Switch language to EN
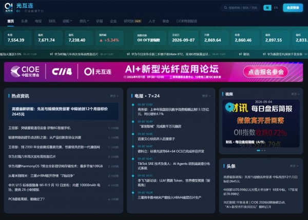 pos(276,8)
